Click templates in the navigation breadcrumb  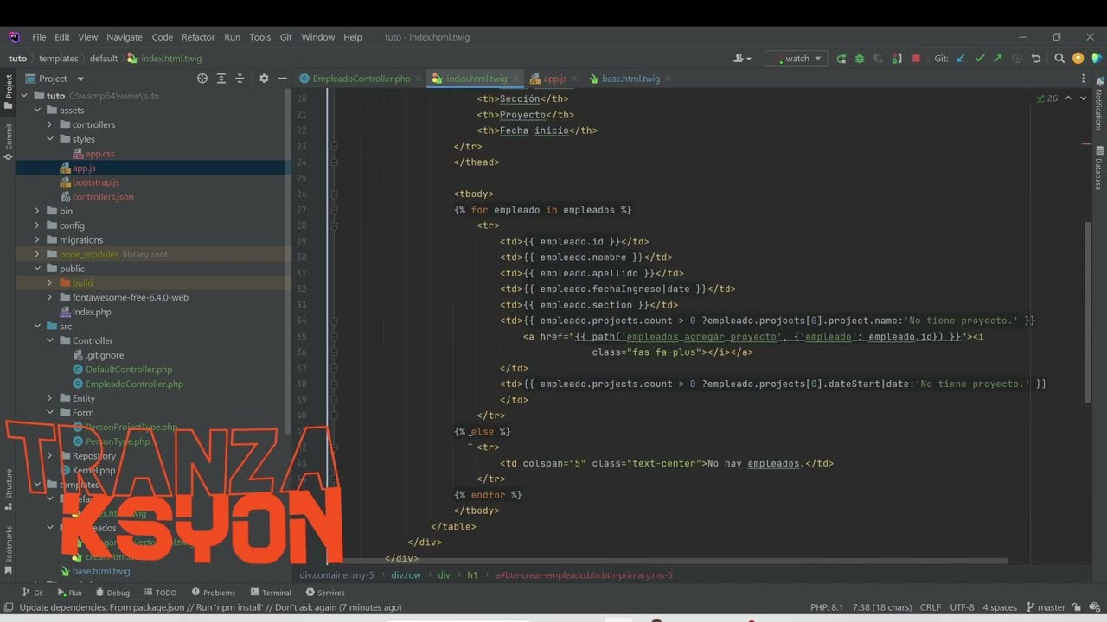[58, 59]
